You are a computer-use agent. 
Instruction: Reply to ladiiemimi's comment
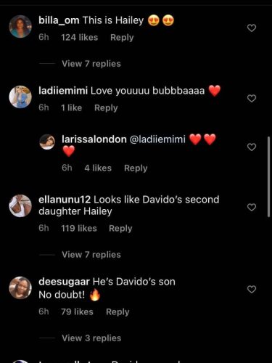[x=106, y=108]
